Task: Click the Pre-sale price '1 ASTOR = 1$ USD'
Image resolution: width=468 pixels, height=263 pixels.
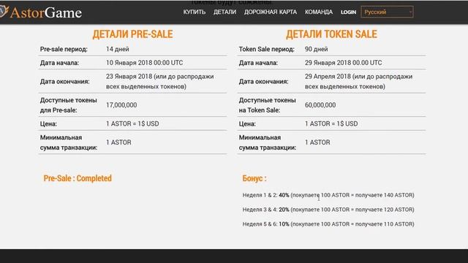Action: click(x=132, y=123)
